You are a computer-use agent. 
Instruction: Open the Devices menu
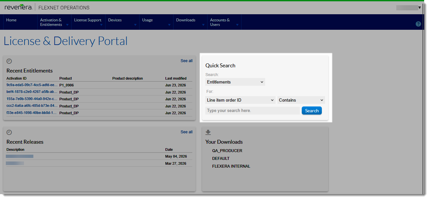(x=115, y=20)
